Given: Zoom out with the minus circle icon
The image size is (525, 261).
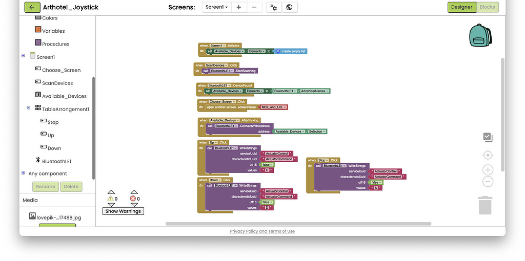Looking at the screenshot, I should 488,182.
